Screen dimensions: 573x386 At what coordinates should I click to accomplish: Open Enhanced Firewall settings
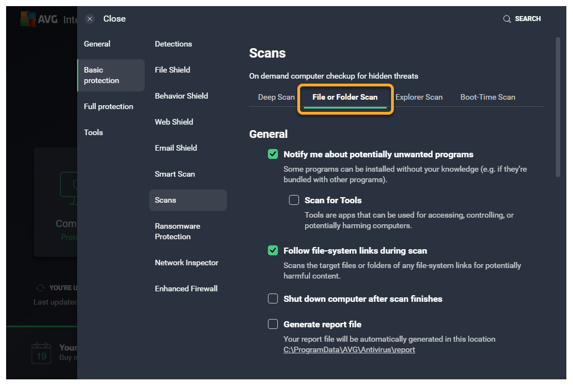click(186, 289)
